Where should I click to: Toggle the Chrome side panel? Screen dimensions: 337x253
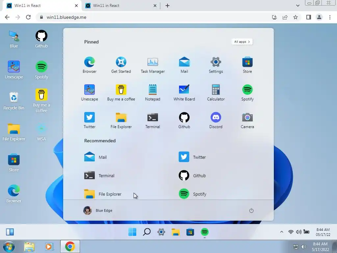pyautogui.click(x=309, y=17)
